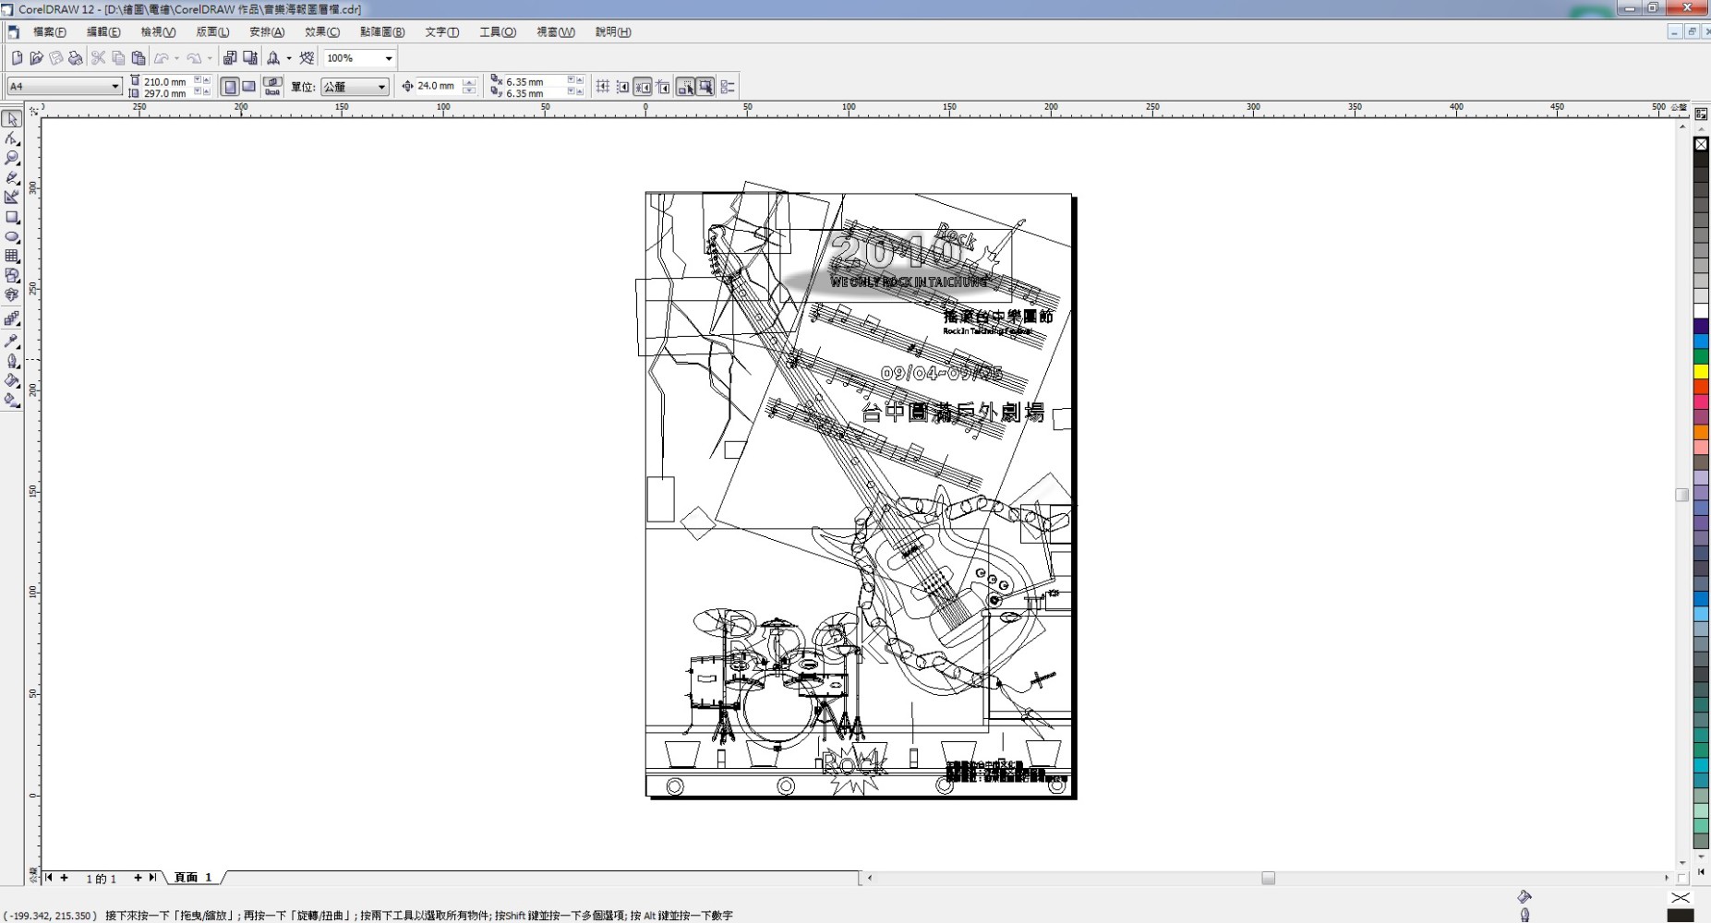Create a new document
Image resolution: width=1711 pixels, height=923 pixels.
(x=17, y=58)
